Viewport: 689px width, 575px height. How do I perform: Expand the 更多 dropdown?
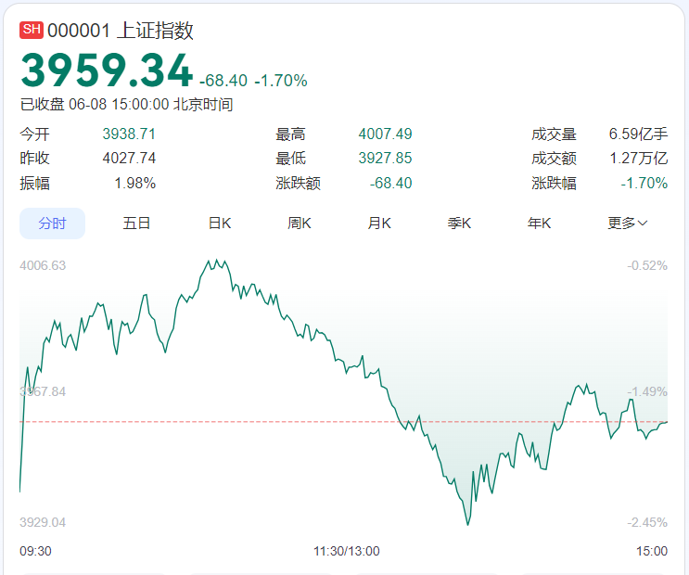(628, 224)
